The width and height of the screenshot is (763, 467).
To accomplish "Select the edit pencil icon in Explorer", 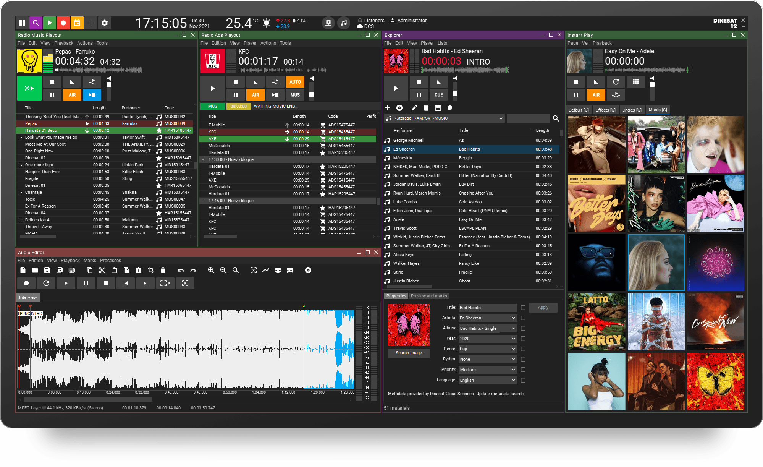I will (414, 108).
